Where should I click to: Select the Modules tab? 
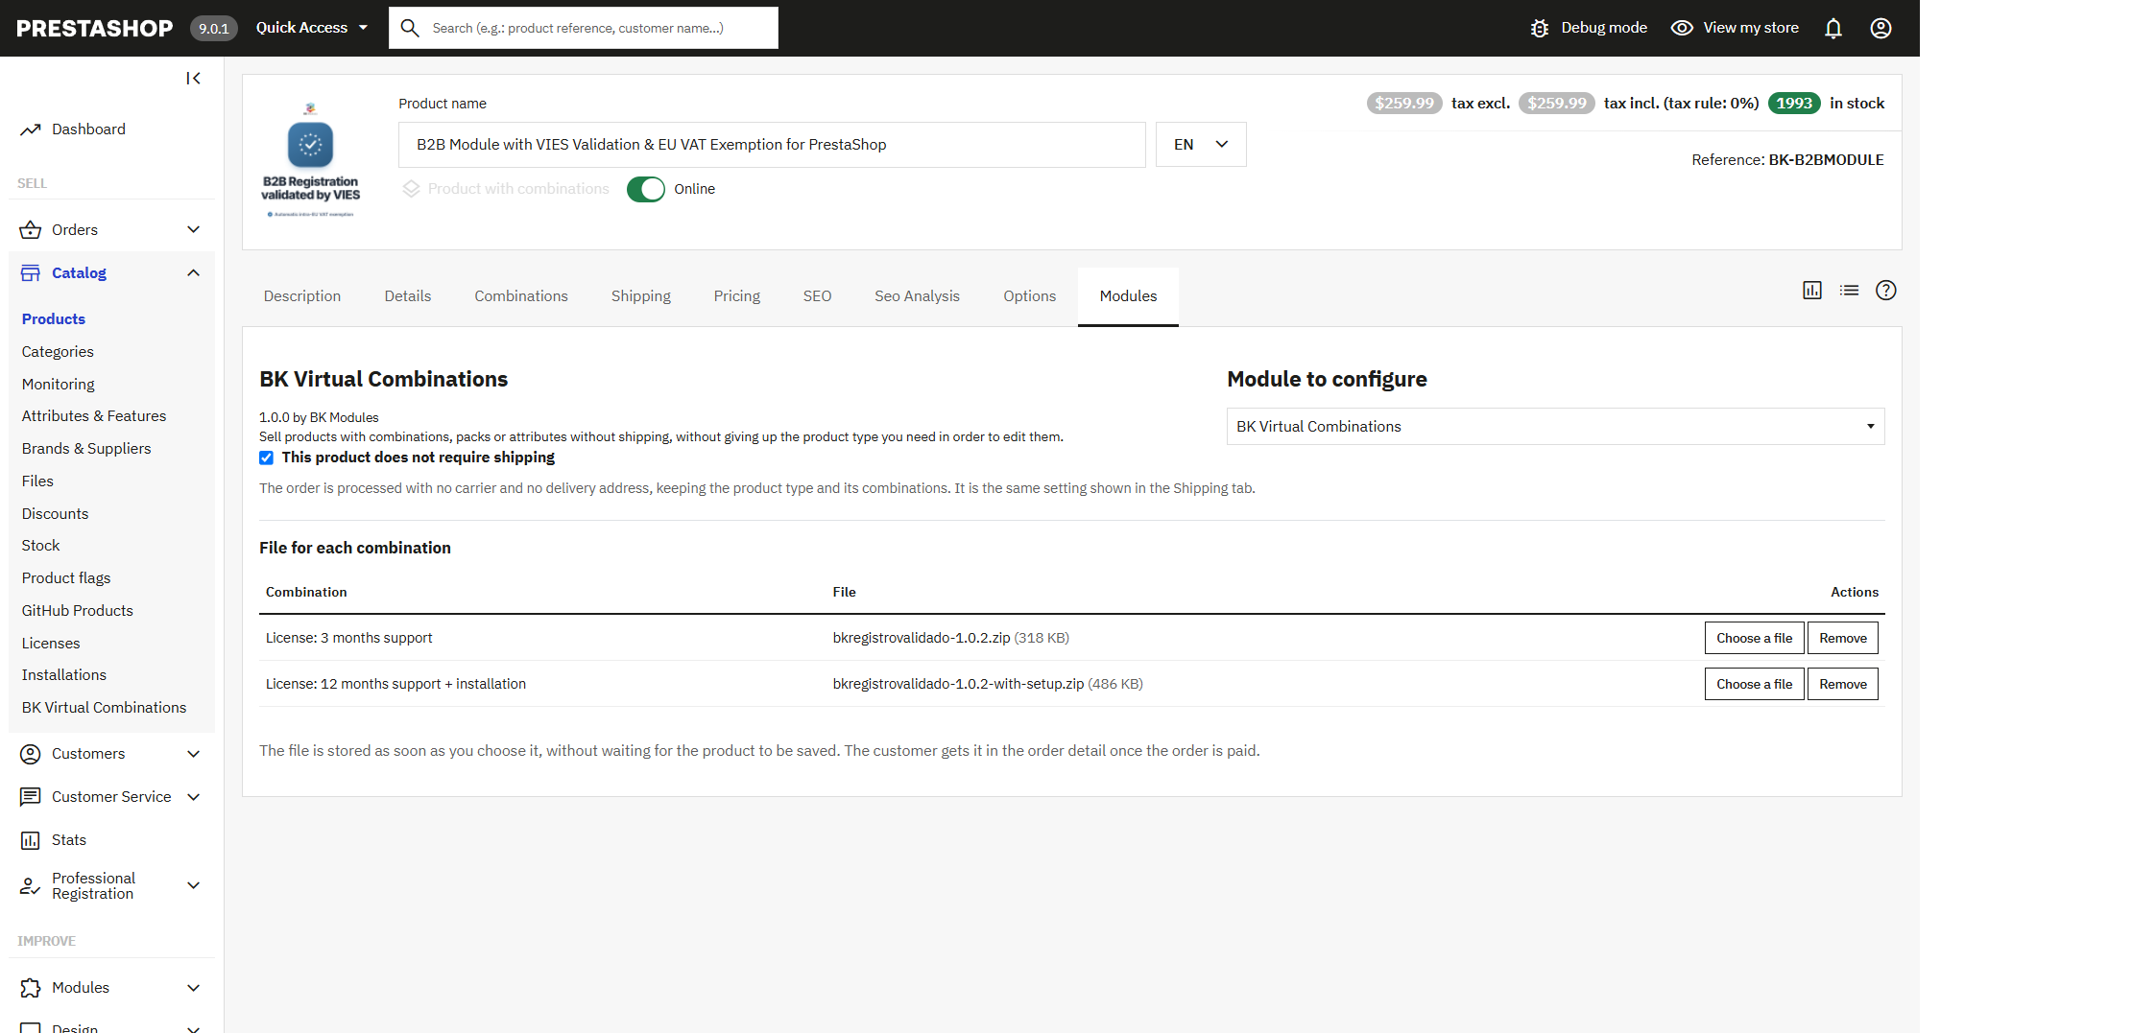click(1129, 296)
